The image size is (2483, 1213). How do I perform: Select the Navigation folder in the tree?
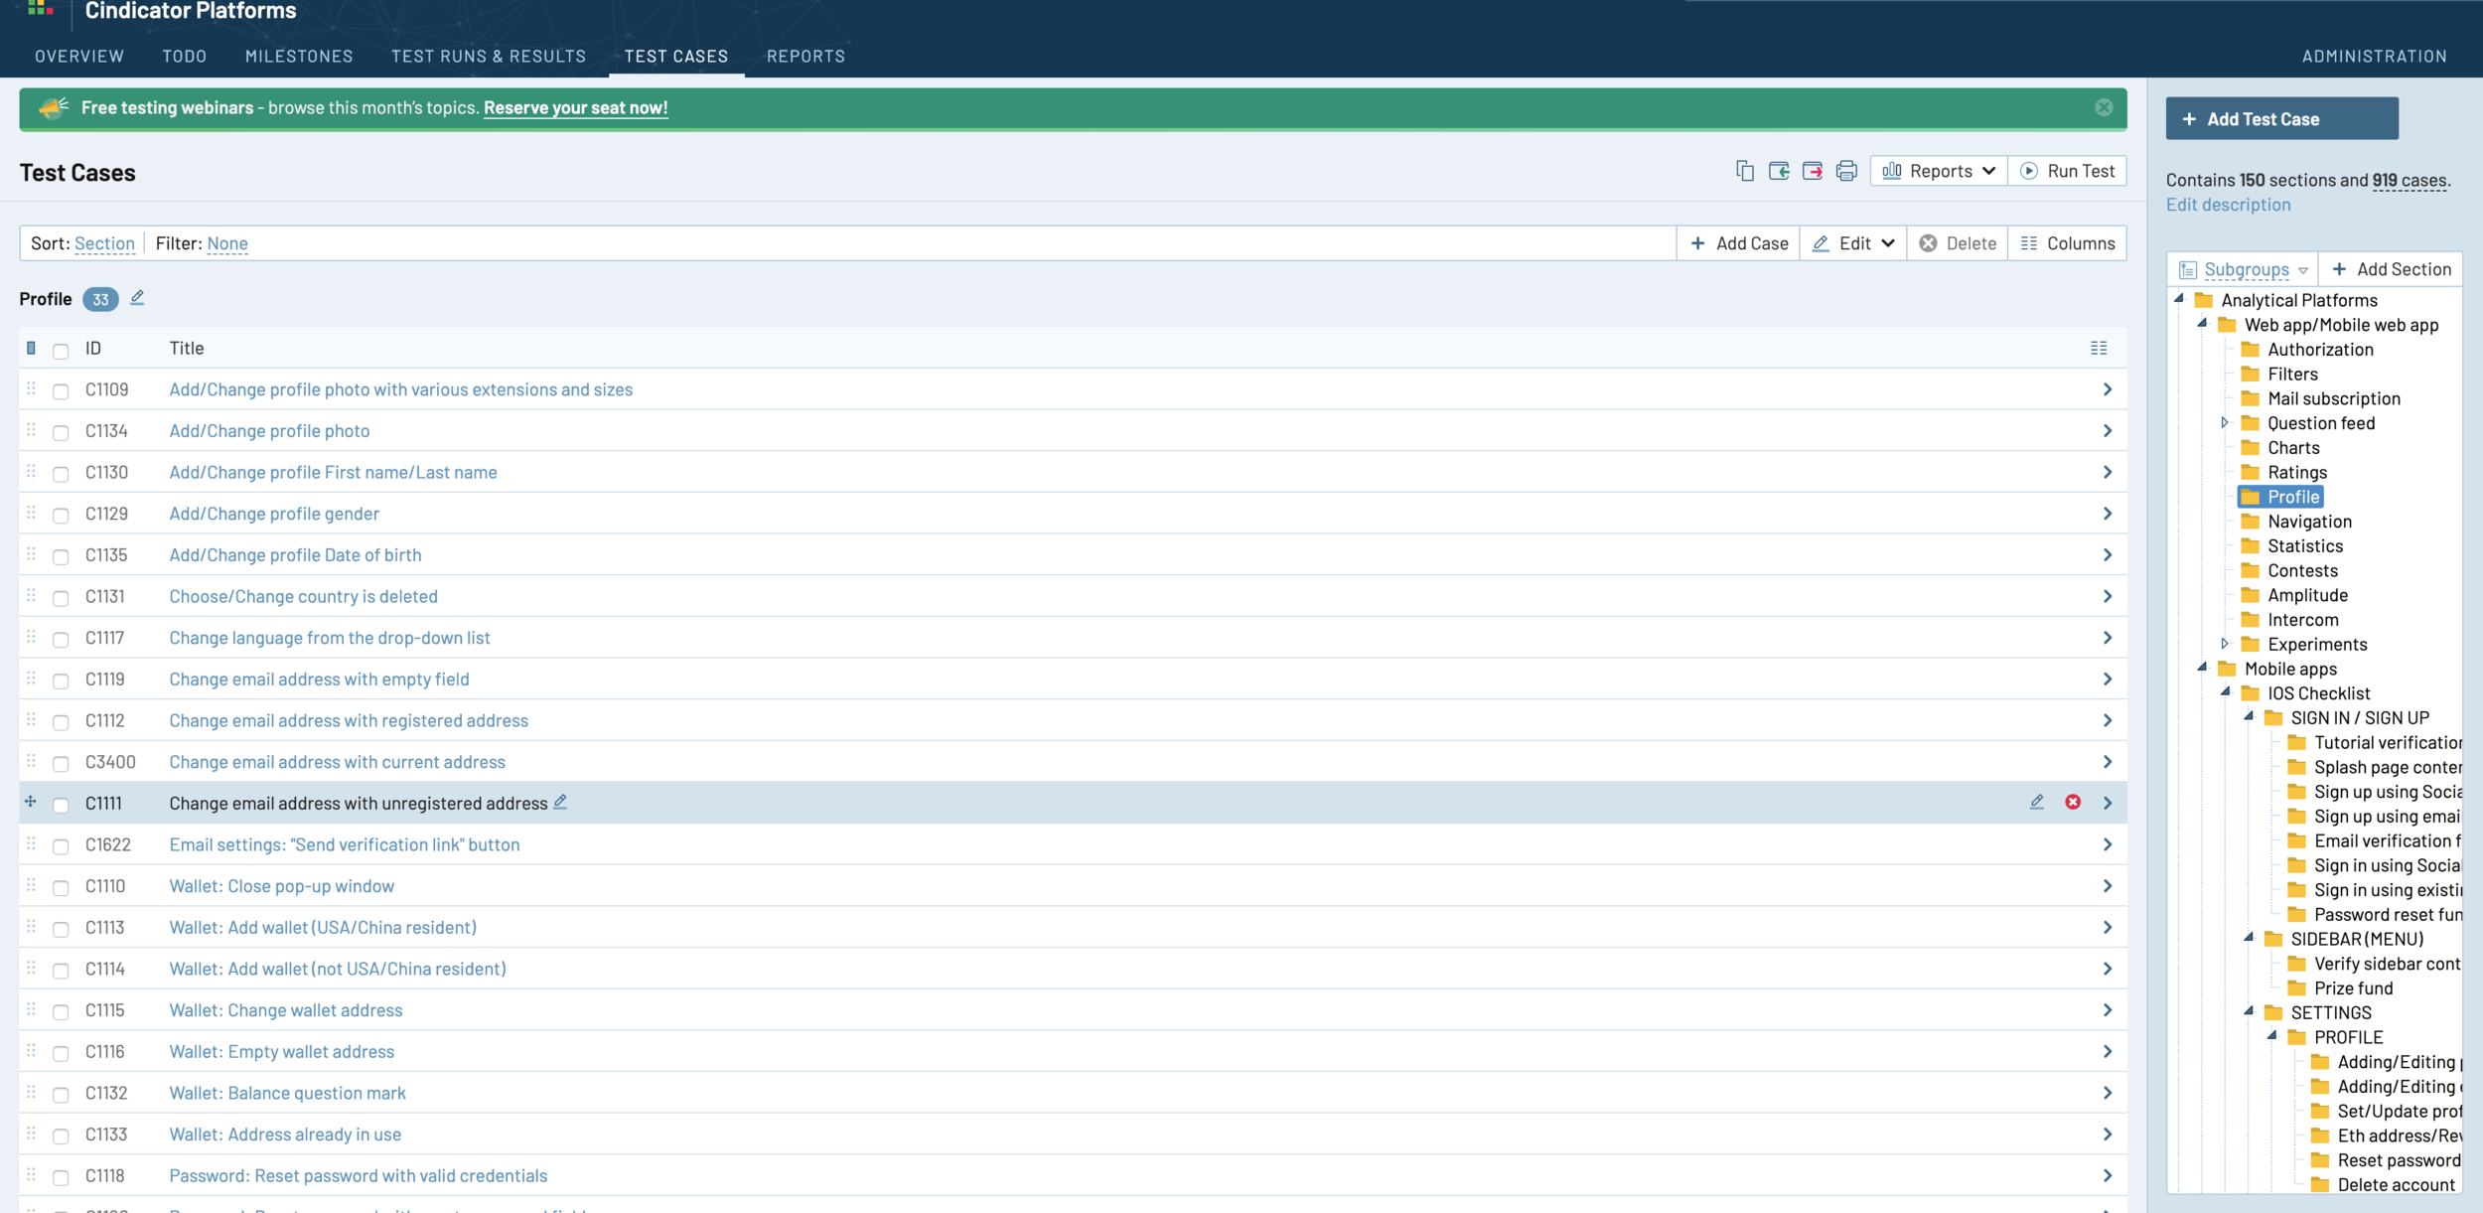(x=2309, y=522)
